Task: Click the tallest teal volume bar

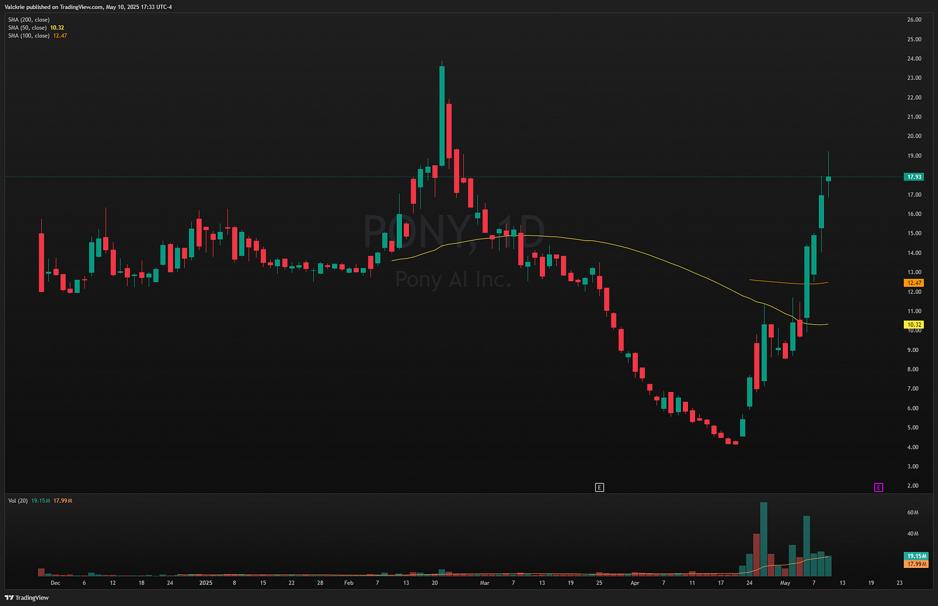Action: [x=763, y=539]
